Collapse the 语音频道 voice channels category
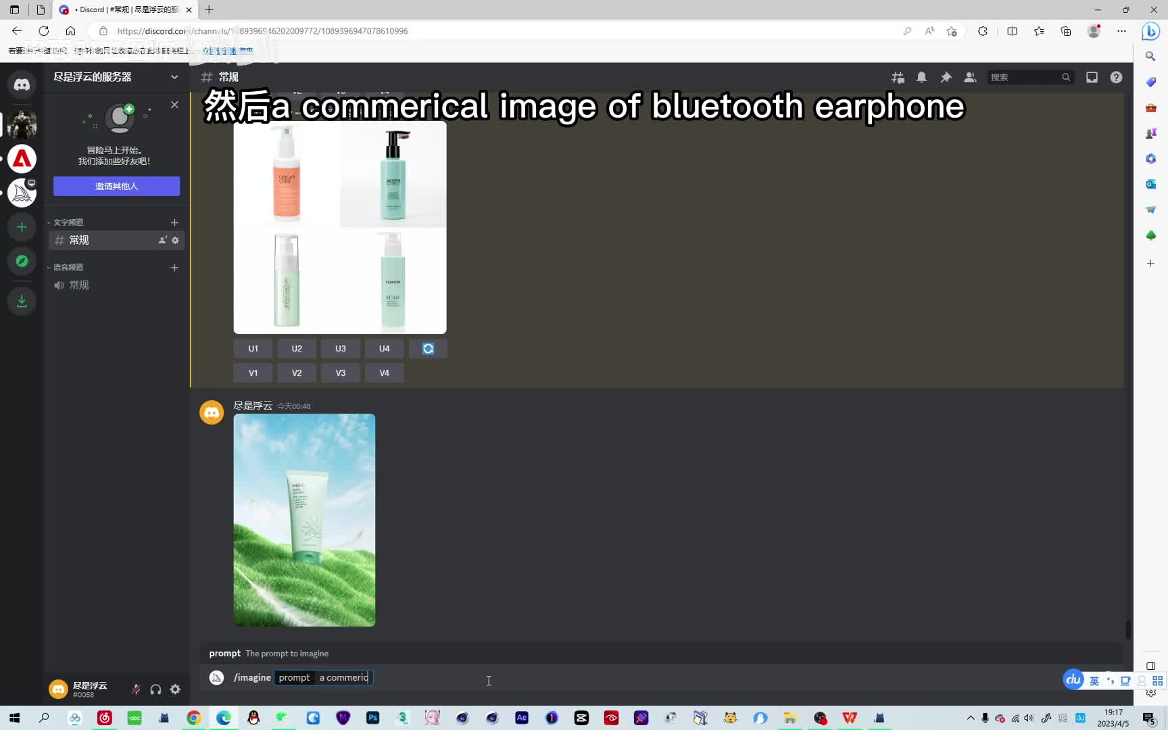 68,268
